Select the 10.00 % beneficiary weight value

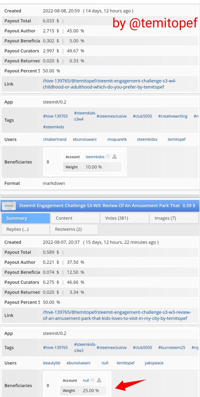94,167
